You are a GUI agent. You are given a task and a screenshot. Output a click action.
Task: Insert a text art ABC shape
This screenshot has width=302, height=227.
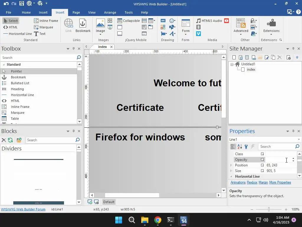[163, 21]
